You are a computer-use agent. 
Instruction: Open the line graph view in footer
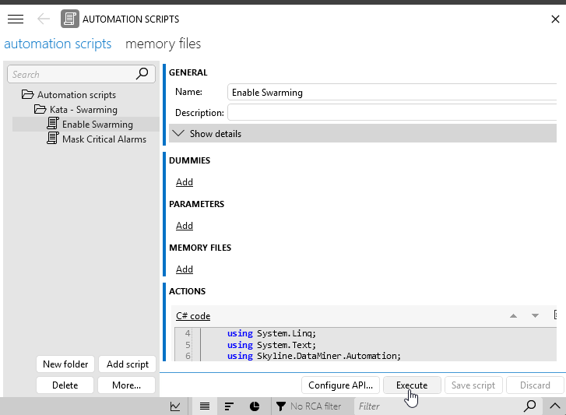pos(175,406)
